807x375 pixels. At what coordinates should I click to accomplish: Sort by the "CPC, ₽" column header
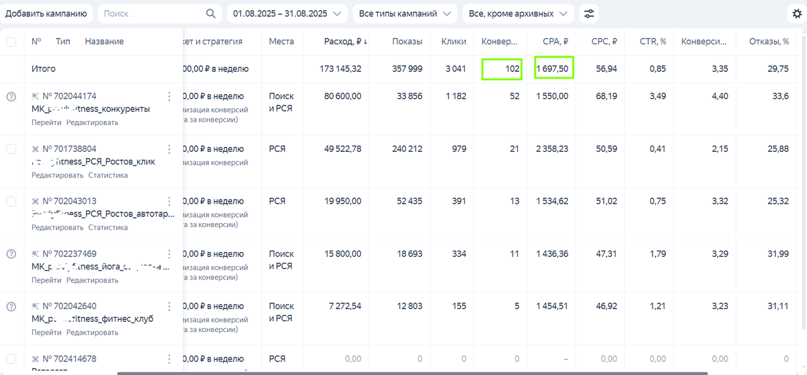[x=605, y=42]
